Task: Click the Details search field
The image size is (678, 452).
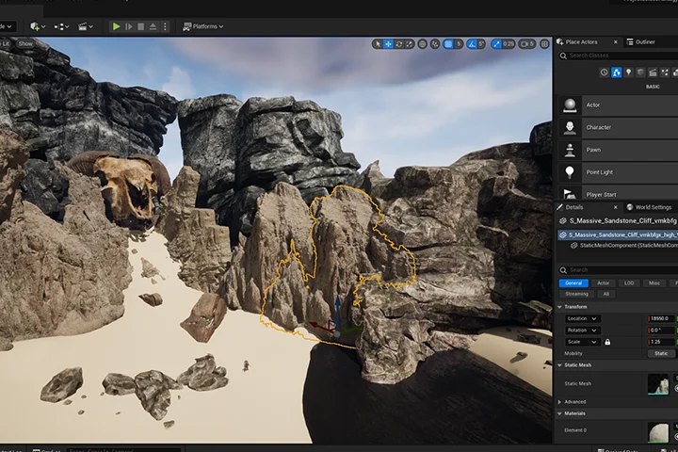Action: tap(619, 270)
